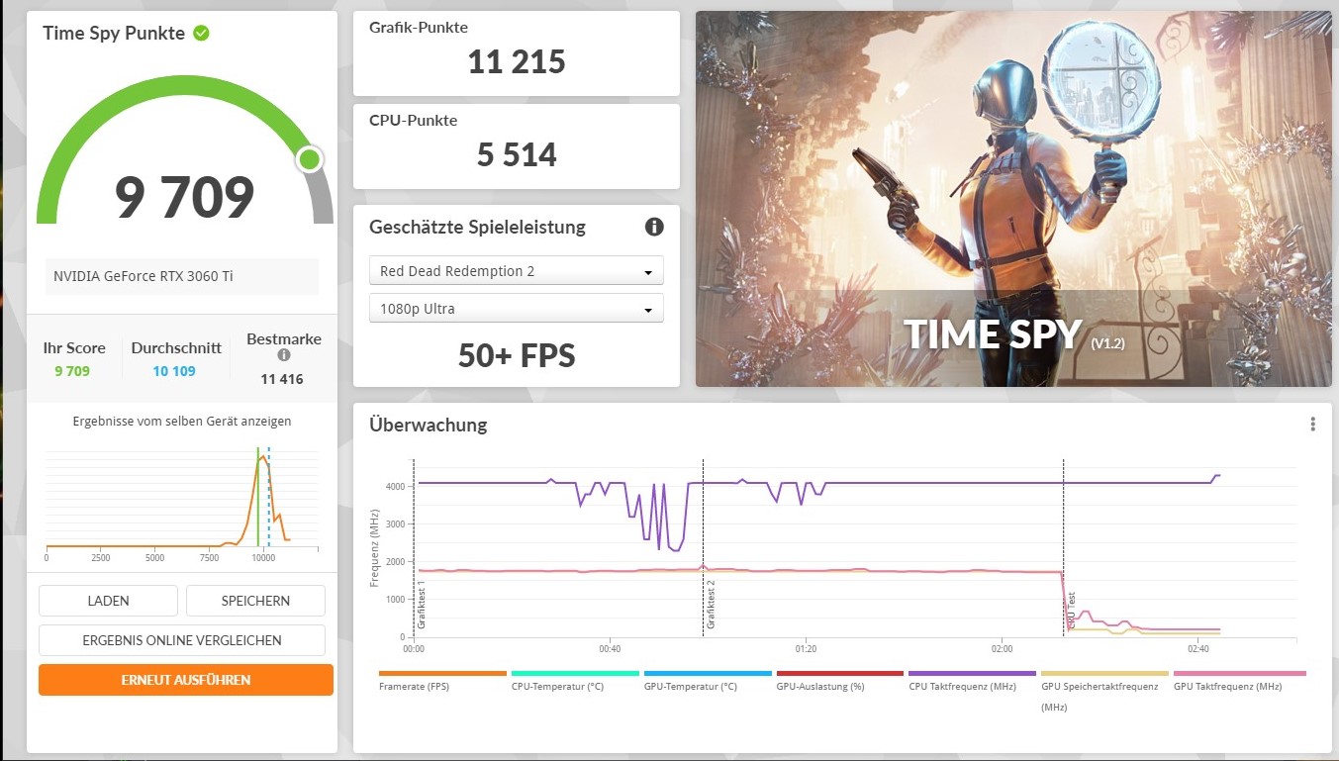Click the Grafiktest 1 marker on chart
The height and width of the screenshot is (761, 1339).
pos(421,605)
